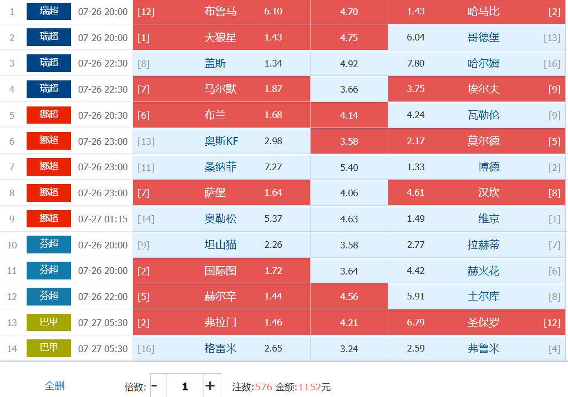
Task: Deselect home win 国际图 1.72
Action: (x=221, y=271)
